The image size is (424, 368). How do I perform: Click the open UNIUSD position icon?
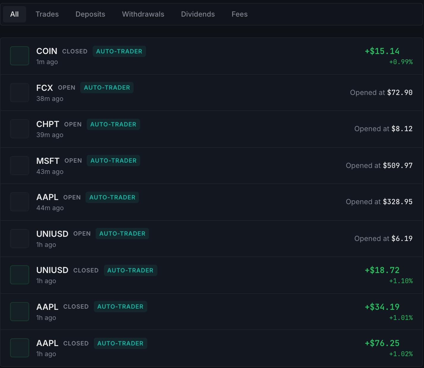coord(20,239)
